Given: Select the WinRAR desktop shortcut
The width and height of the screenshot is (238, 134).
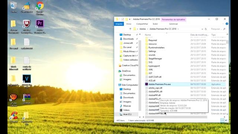Looking at the screenshot, I should [27, 99].
